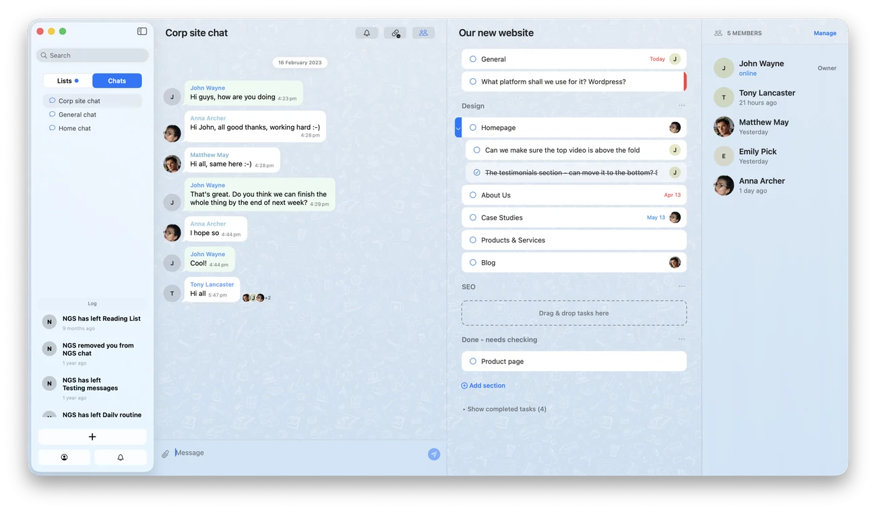
Task: Click the J assignee badge on General task
Action: coord(675,59)
